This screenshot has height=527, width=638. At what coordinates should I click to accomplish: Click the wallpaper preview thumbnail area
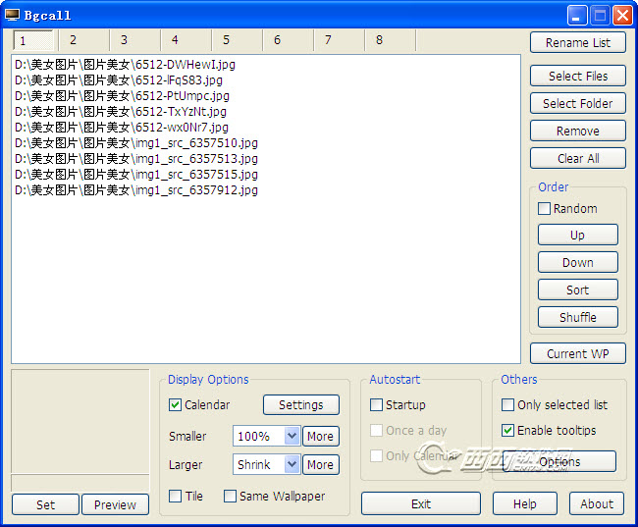(80, 422)
